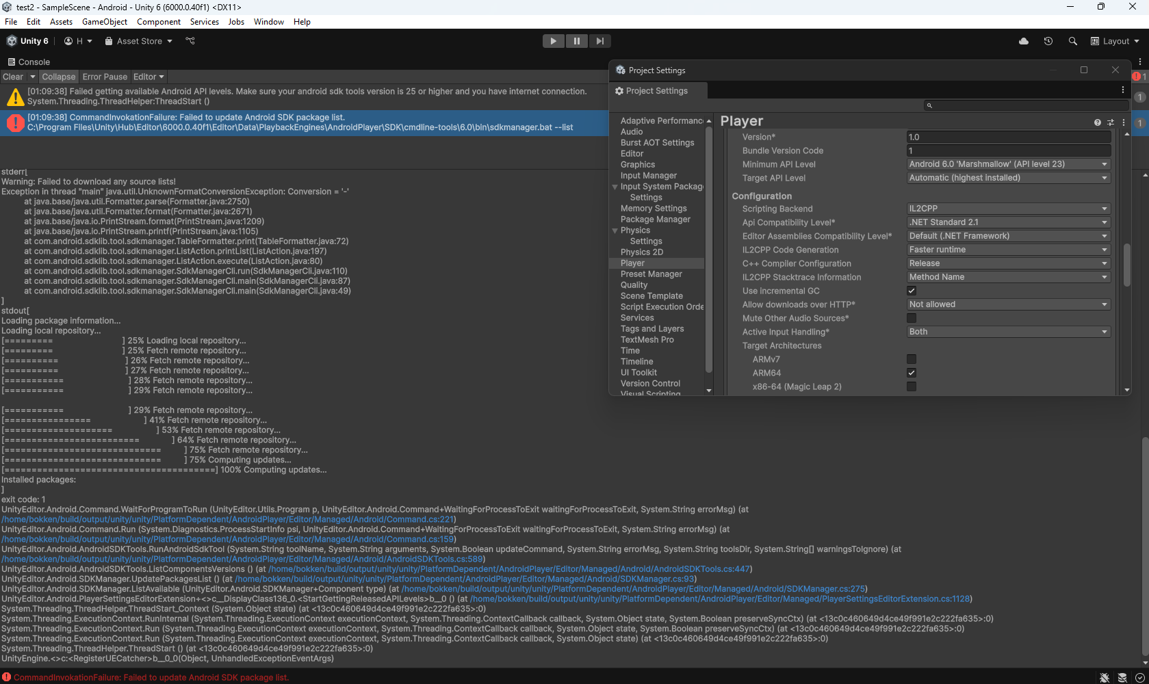Image resolution: width=1149 pixels, height=684 pixels.
Task: Open the Layout dropdown
Action: pos(1115,41)
